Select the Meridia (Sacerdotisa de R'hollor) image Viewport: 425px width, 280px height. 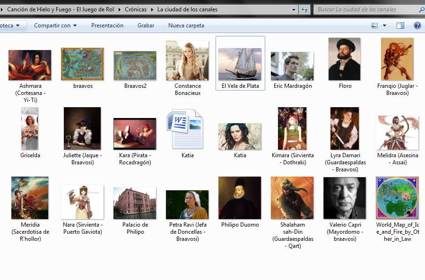30,198
